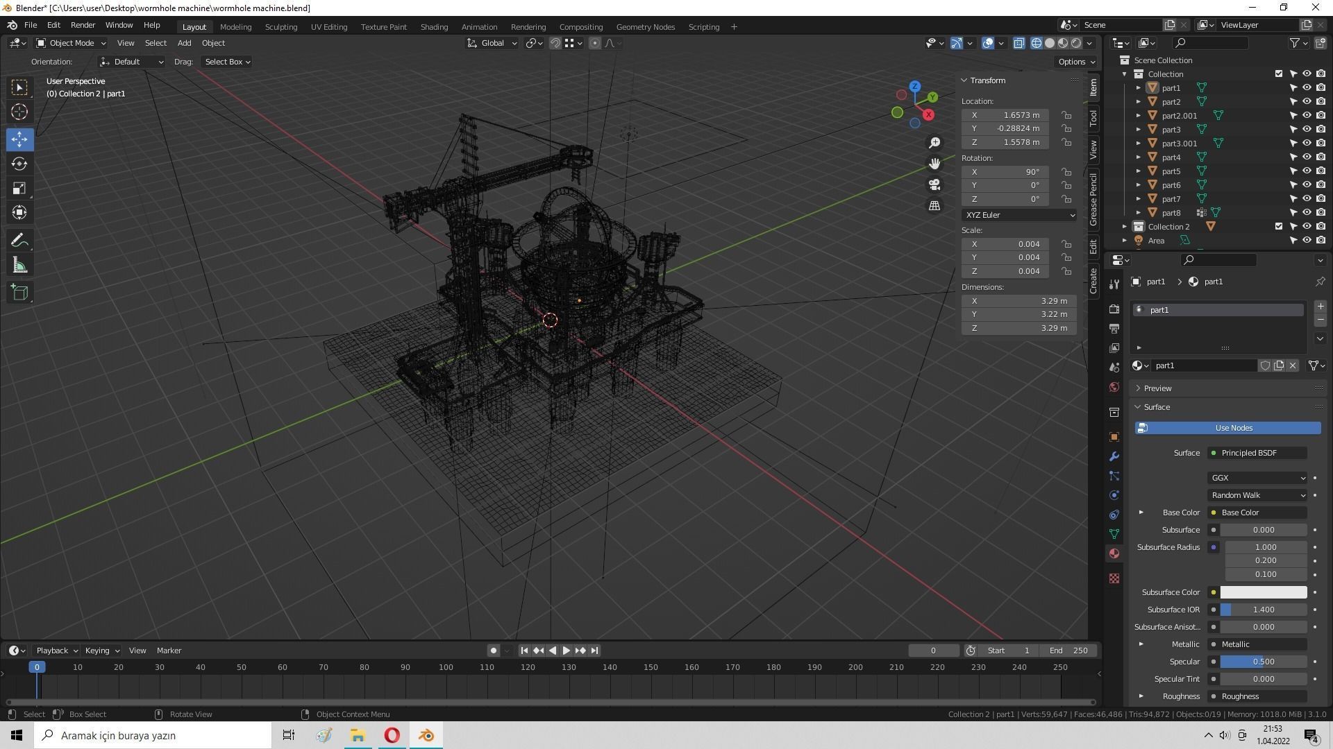Screen dimensions: 1333x749
Task: Click the Use Nodes button
Action: (x=1227, y=428)
